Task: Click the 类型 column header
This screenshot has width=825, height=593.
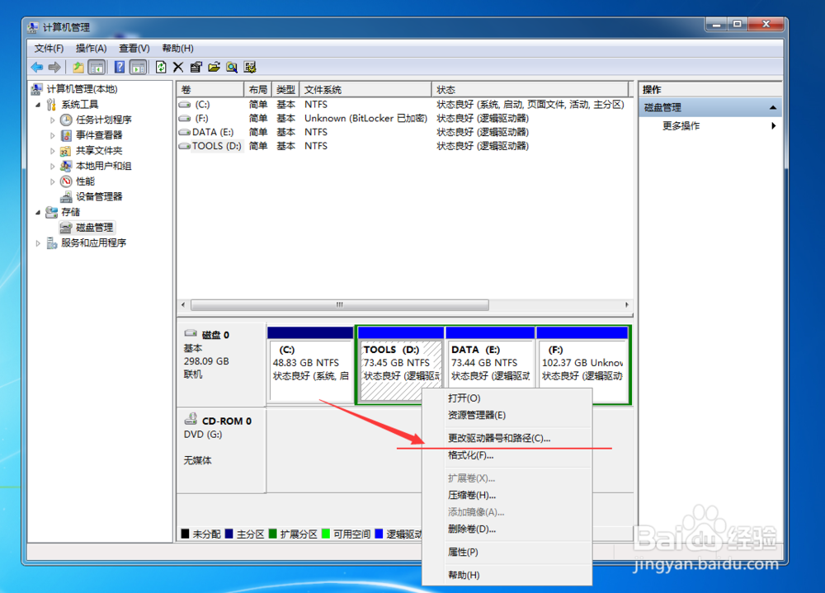Action: coord(285,89)
